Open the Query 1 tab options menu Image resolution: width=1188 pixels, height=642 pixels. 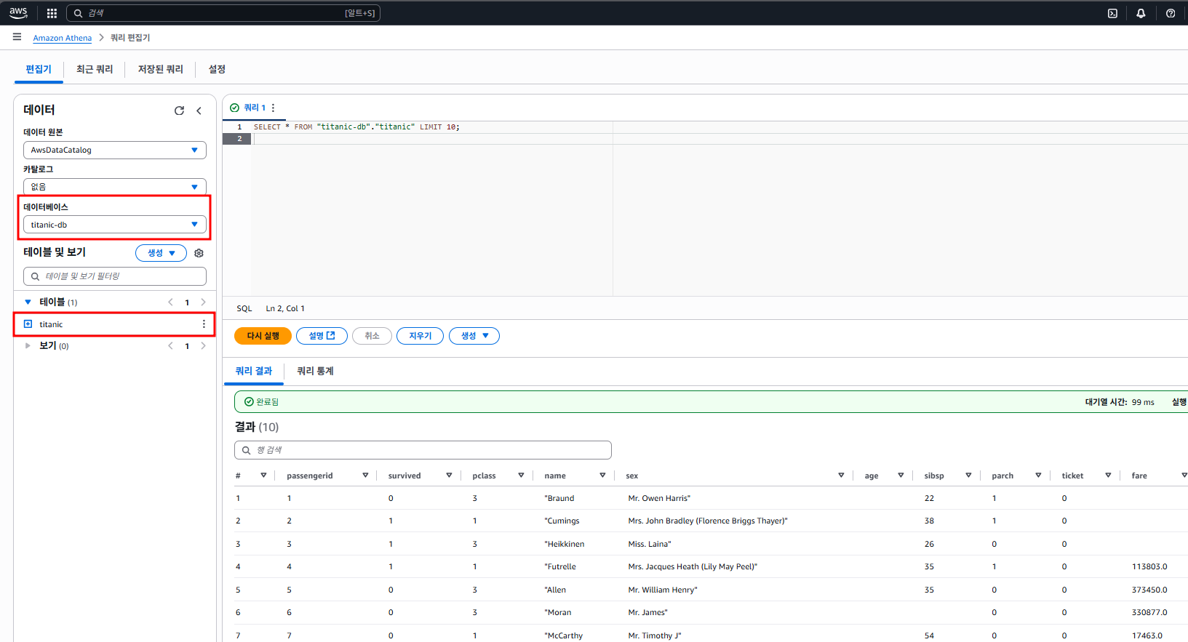tap(273, 108)
